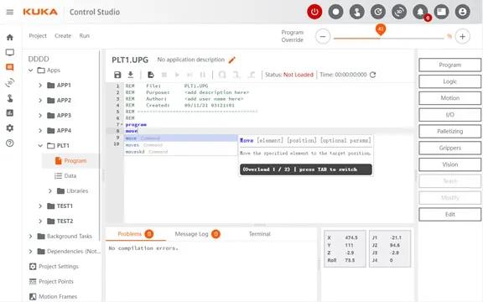The height and width of the screenshot is (302, 483).
Task: Open the Project menu
Action: 38,36
